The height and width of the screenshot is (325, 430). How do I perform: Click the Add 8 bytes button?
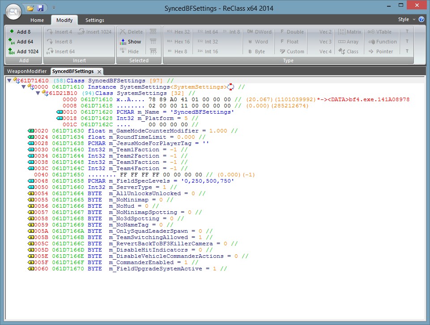(21, 32)
